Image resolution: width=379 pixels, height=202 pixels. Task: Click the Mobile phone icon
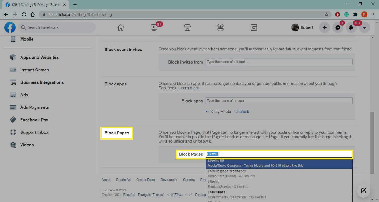[13, 39]
